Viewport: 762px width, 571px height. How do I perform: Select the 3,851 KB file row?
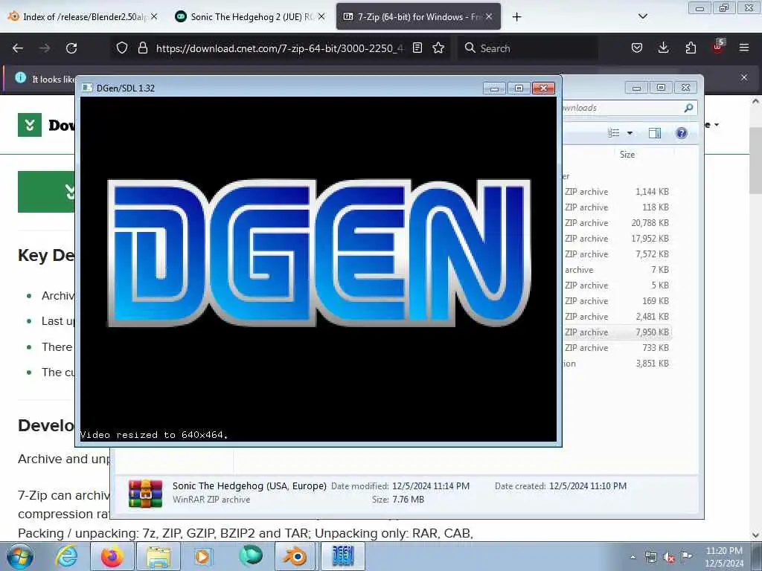click(616, 363)
